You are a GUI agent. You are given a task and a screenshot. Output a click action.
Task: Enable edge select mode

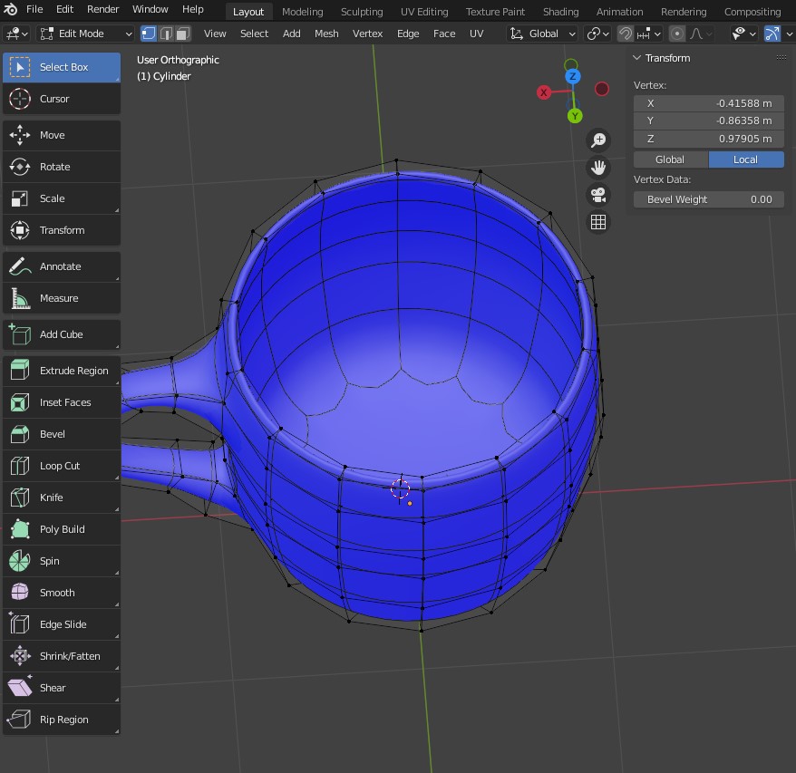pos(166,34)
